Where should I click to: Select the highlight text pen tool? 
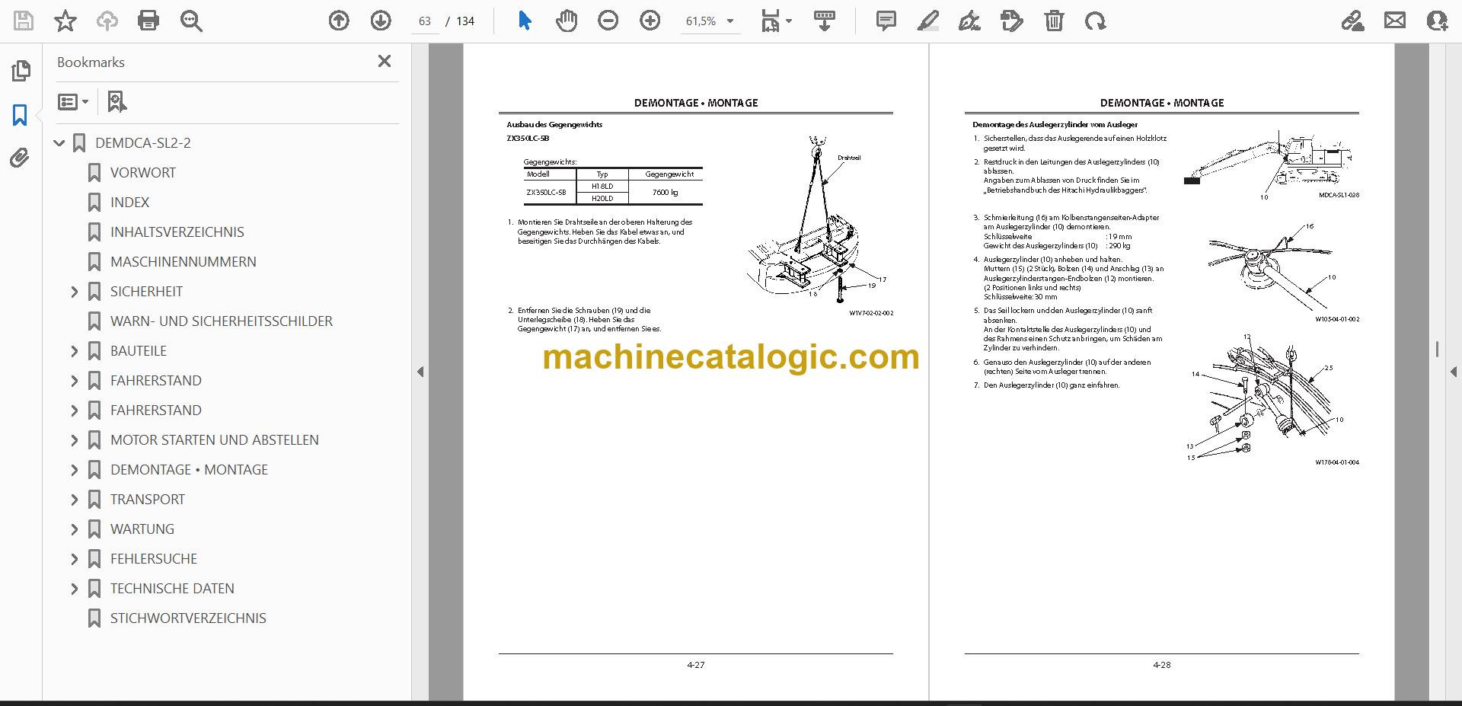(x=927, y=21)
